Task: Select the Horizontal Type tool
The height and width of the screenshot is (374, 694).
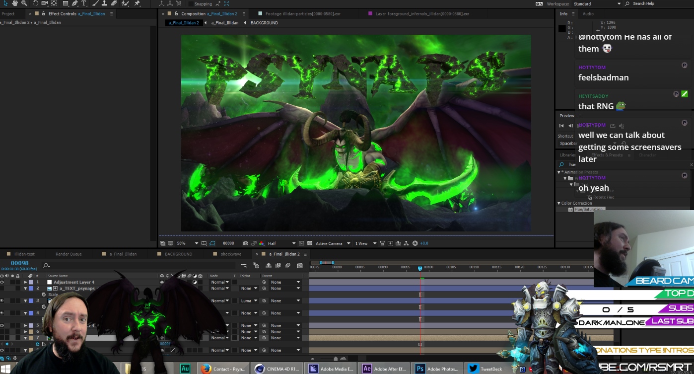Action: (x=84, y=3)
